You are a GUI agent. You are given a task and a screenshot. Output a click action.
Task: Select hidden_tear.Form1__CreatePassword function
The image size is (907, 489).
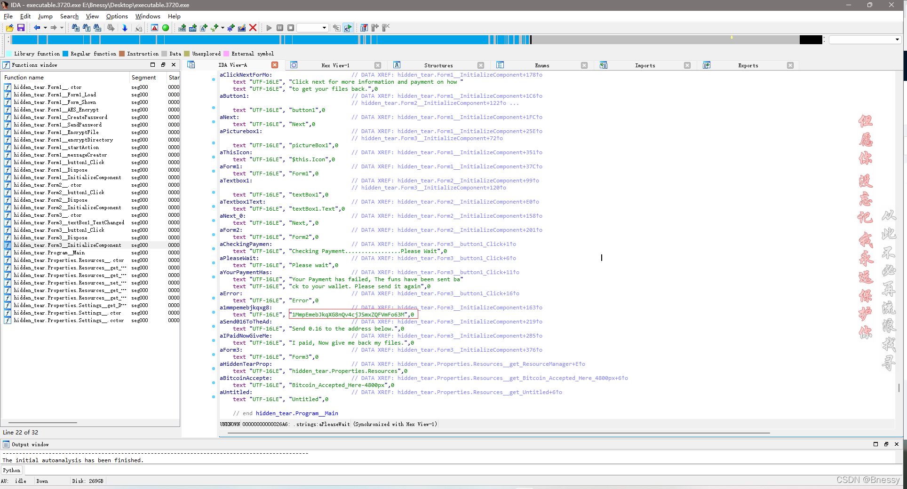pyautogui.click(x=60, y=117)
